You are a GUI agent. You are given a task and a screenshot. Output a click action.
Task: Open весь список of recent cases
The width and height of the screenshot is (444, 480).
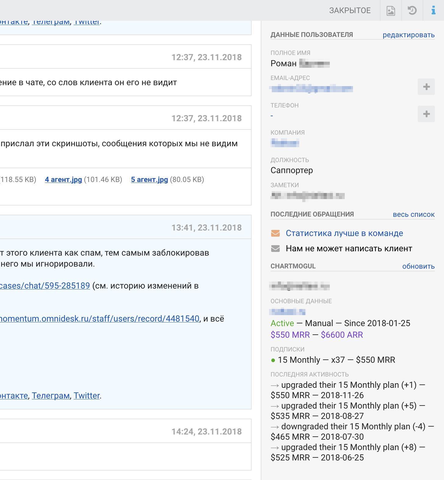pyautogui.click(x=414, y=214)
